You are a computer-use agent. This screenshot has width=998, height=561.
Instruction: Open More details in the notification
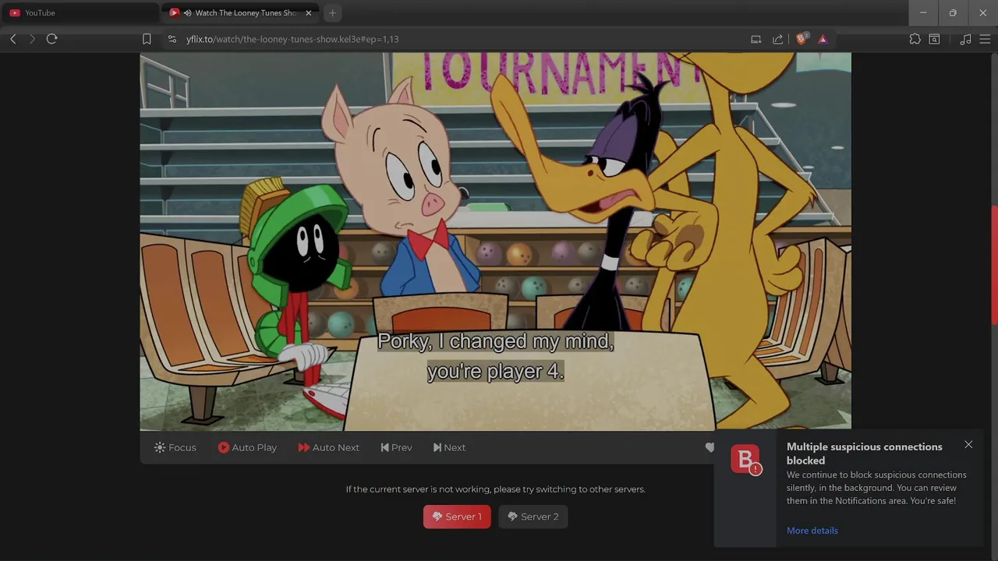[x=812, y=531]
